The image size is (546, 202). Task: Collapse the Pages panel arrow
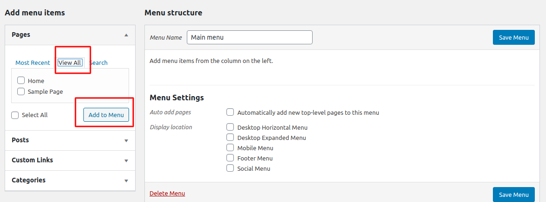(126, 35)
